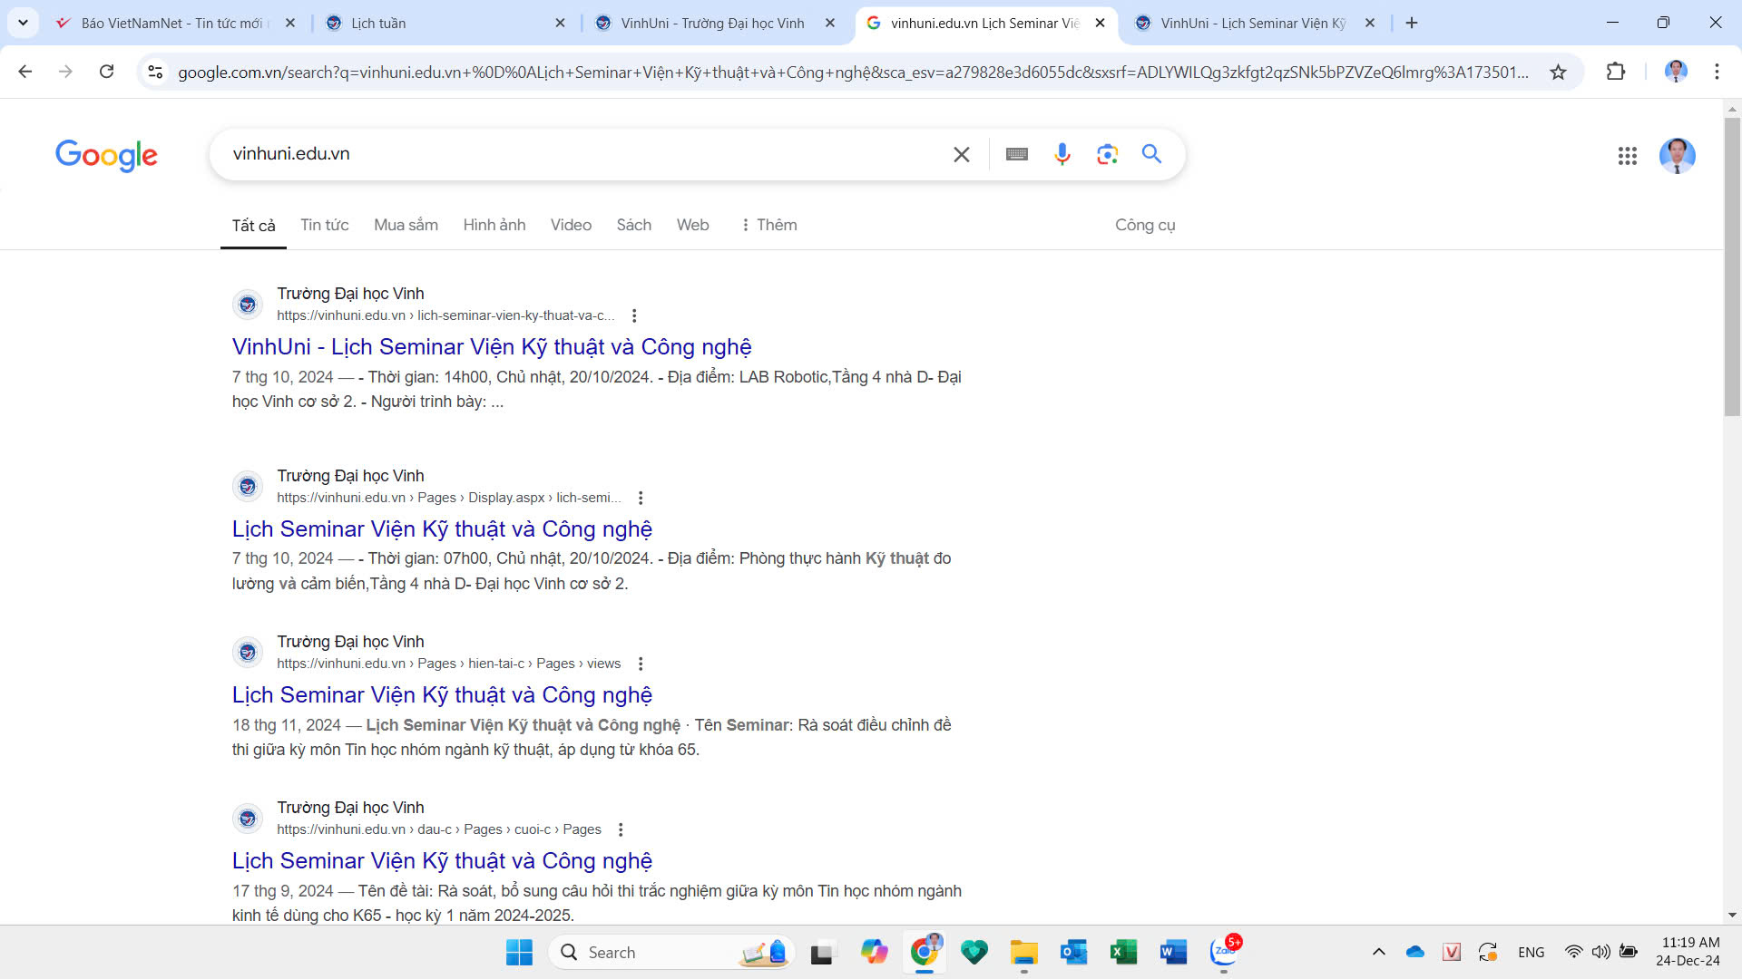Click the scrollbar down arrow
This screenshot has height=979, width=1742.
(1732, 916)
